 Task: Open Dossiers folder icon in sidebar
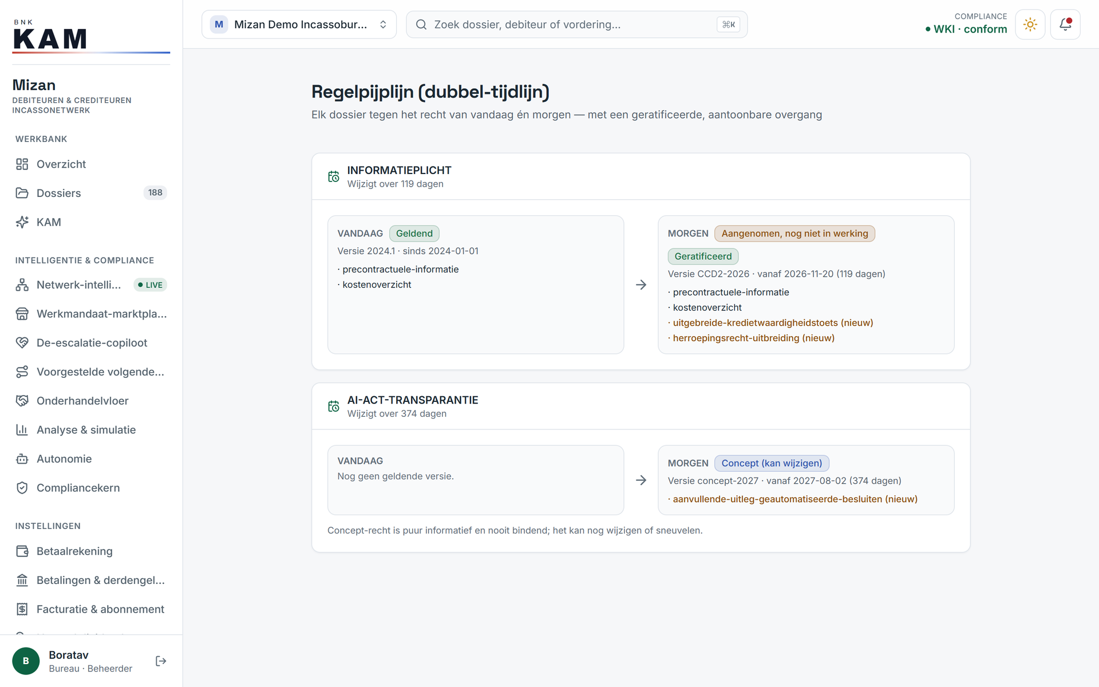click(x=22, y=193)
